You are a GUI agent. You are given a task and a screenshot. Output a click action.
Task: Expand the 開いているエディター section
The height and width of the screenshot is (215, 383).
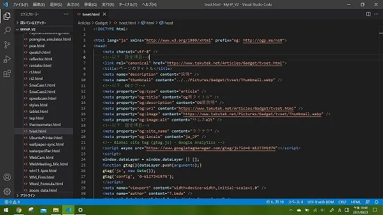pos(44,23)
